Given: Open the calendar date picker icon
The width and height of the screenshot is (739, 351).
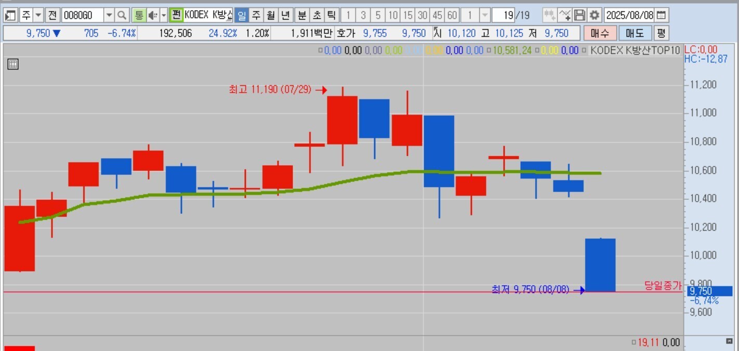Looking at the screenshot, I should [x=661, y=15].
